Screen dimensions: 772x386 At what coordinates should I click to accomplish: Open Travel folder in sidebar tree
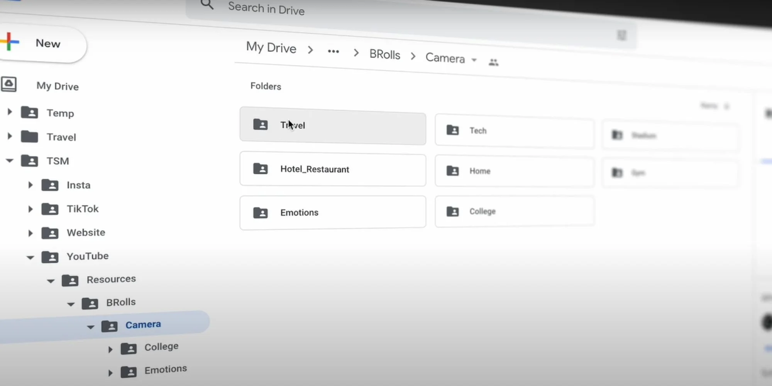coord(61,137)
